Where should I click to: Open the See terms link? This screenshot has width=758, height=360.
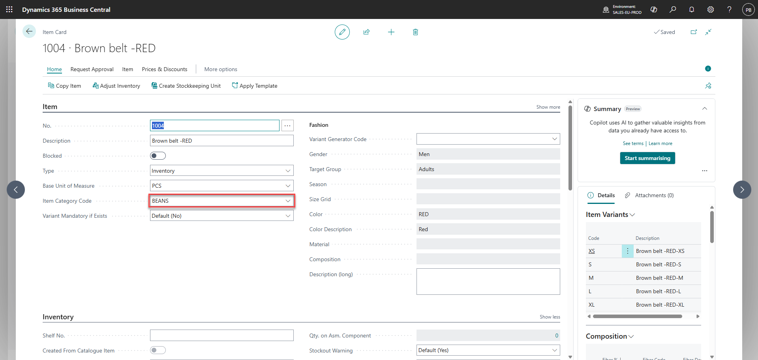click(633, 143)
